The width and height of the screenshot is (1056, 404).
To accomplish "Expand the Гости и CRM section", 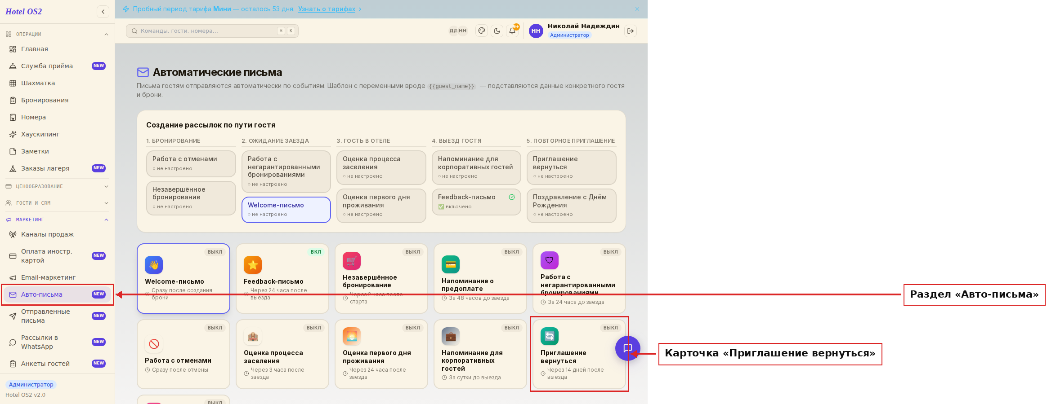I will (x=57, y=203).
